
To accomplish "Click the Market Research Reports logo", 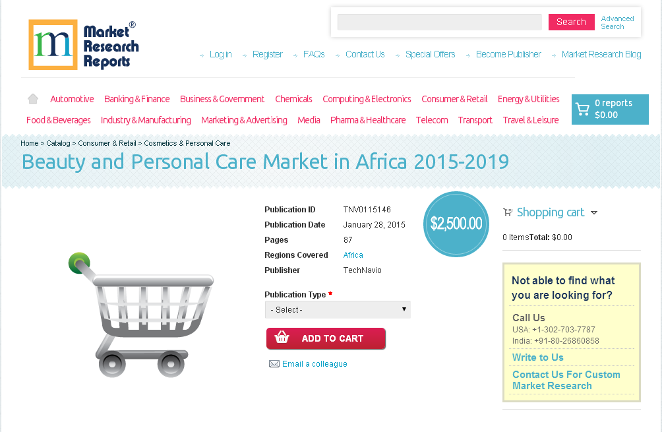I will tap(82, 44).
